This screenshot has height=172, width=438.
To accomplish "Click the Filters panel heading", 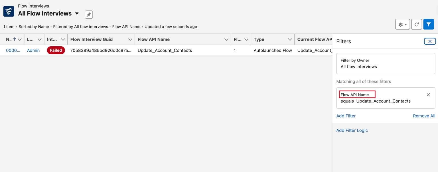I will tap(344, 41).
